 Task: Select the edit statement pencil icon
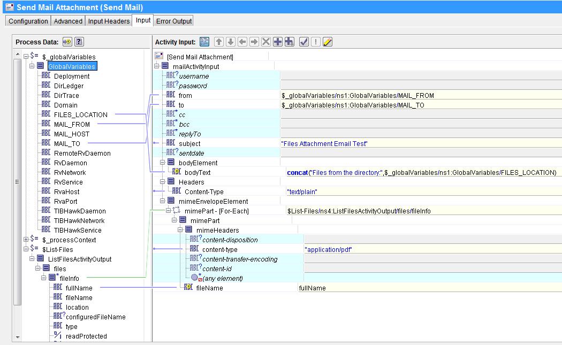coord(328,42)
